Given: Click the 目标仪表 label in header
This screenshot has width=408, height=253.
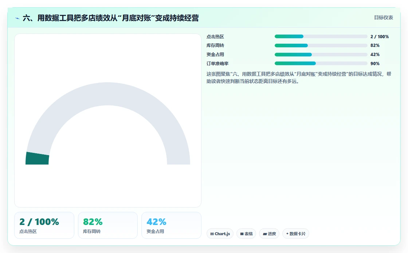Looking at the screenshot, I should [x=384, y=18].
